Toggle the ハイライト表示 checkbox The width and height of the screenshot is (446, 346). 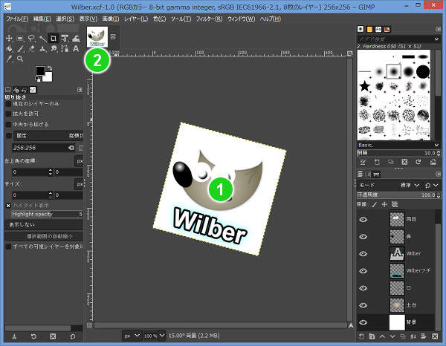click(x=8, y=204)
